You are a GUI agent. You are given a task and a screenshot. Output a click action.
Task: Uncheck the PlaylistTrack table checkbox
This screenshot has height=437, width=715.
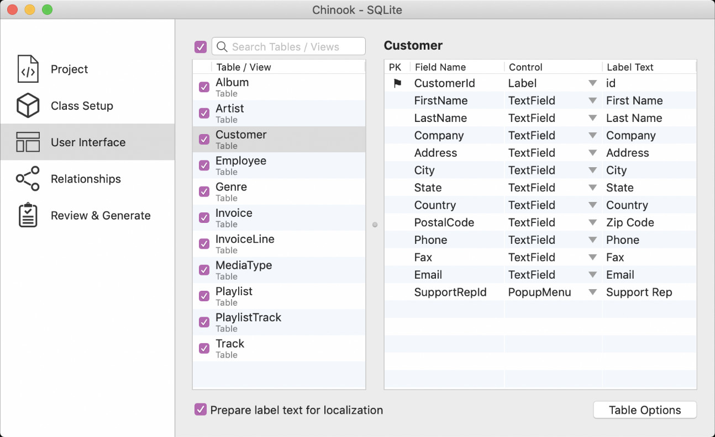204,322
